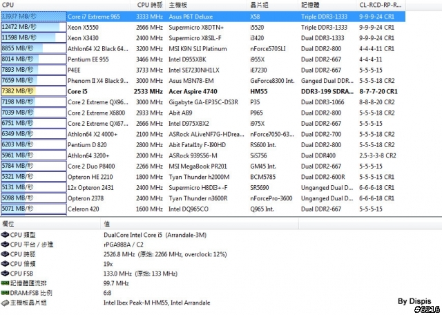Select the Core 2 Extreme QX67... row

203,123
